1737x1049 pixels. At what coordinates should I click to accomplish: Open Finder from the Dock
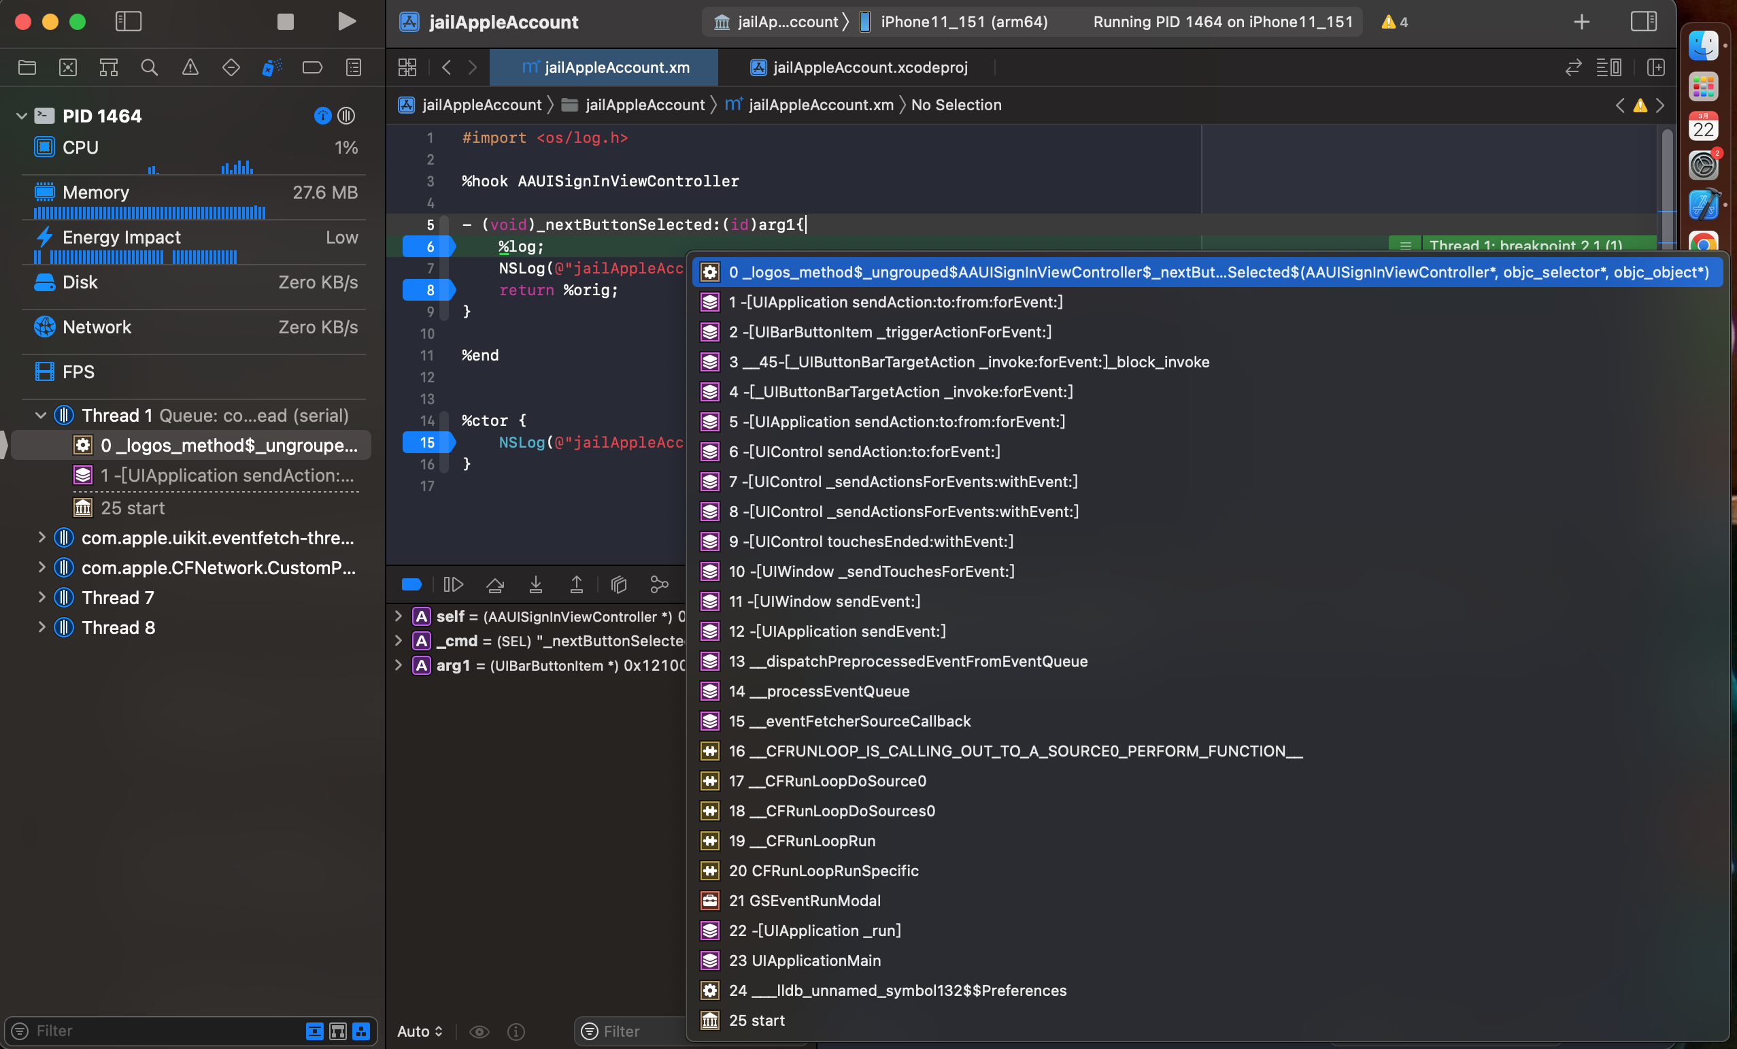pos(1703,46)
